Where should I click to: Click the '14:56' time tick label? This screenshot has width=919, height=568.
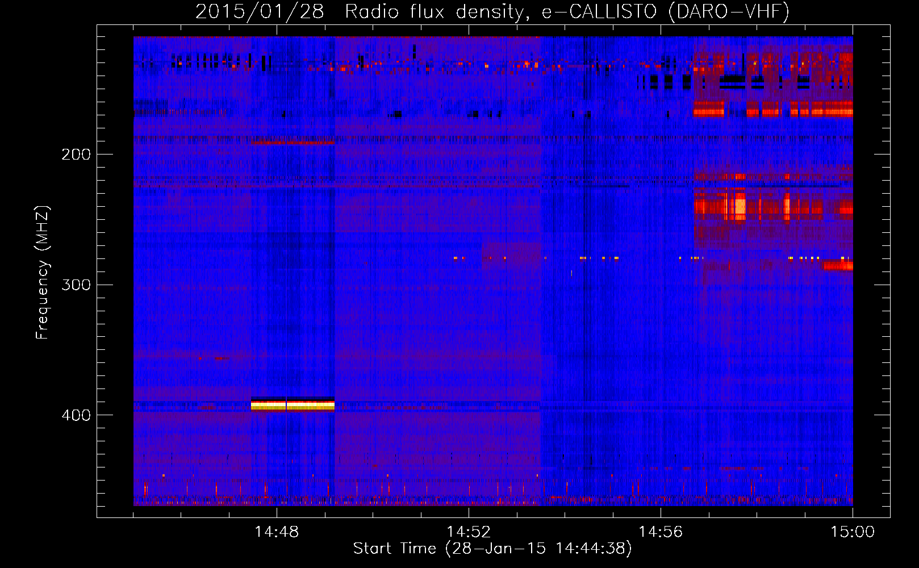pos(661,532)
